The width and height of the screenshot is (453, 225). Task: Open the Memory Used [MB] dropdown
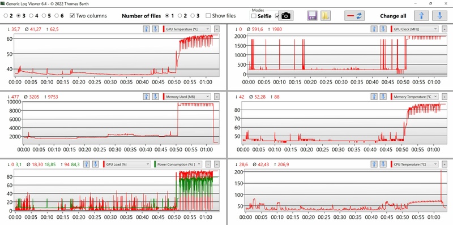point(187,97)
